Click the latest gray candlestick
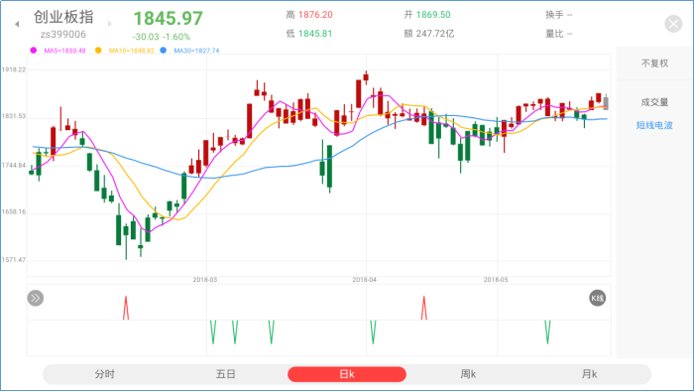Image resolution: width=694 pixels, height=392 pixels. click(606, 102)
